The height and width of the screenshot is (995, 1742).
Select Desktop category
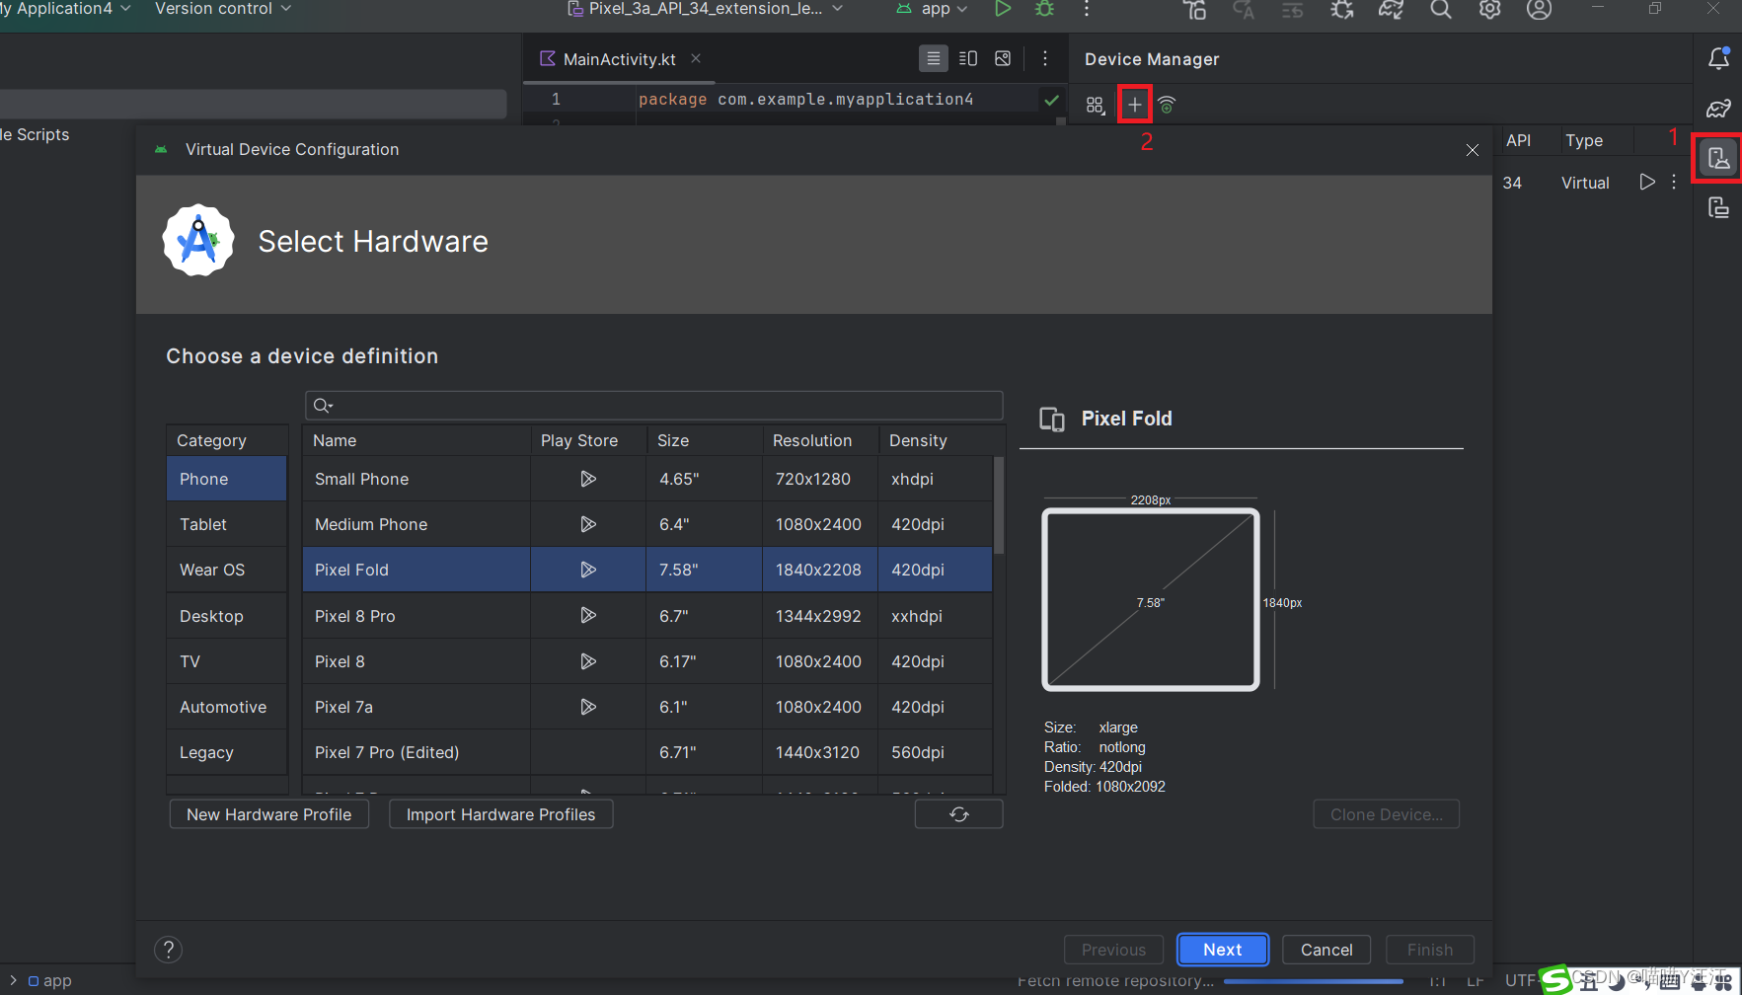[227, 616]
